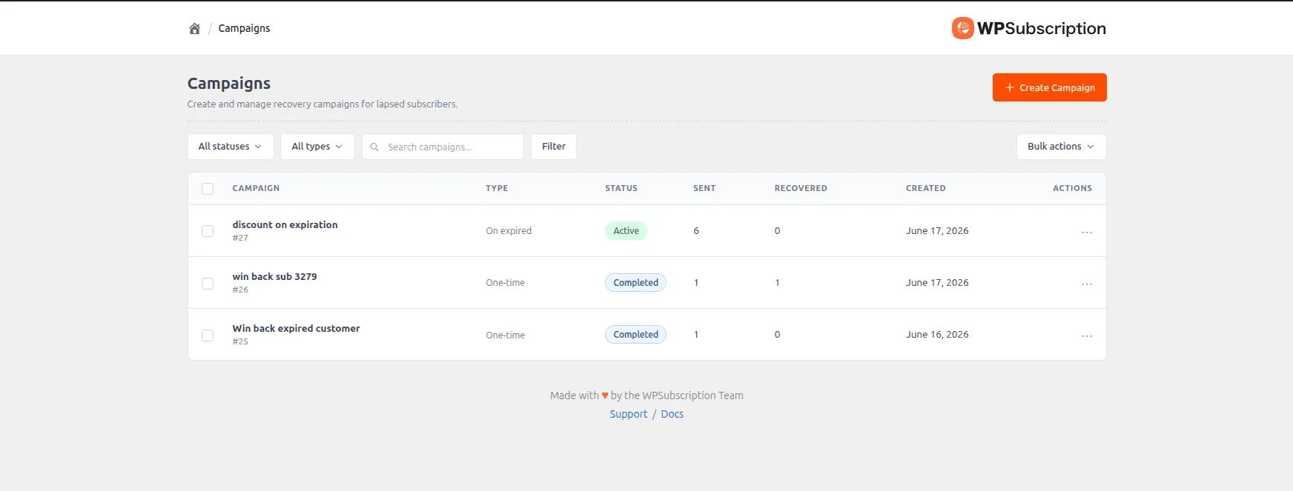Open the discount on expiration campaign

tap(285, 224)
